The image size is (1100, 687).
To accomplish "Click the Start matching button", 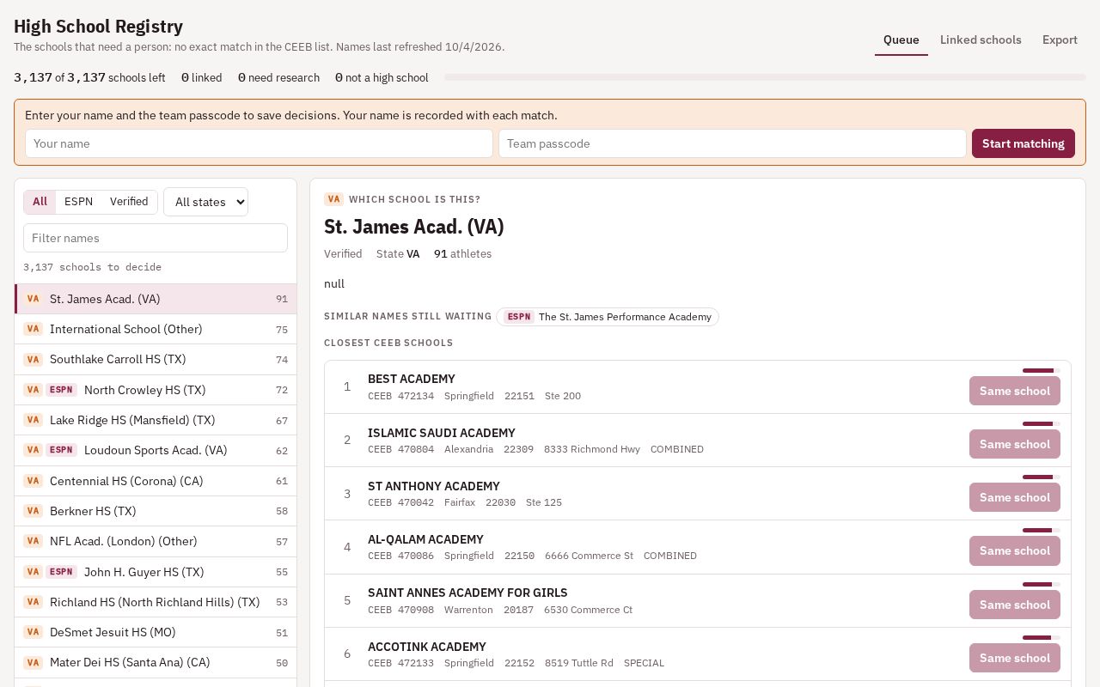I will (x=1024, y=143).
